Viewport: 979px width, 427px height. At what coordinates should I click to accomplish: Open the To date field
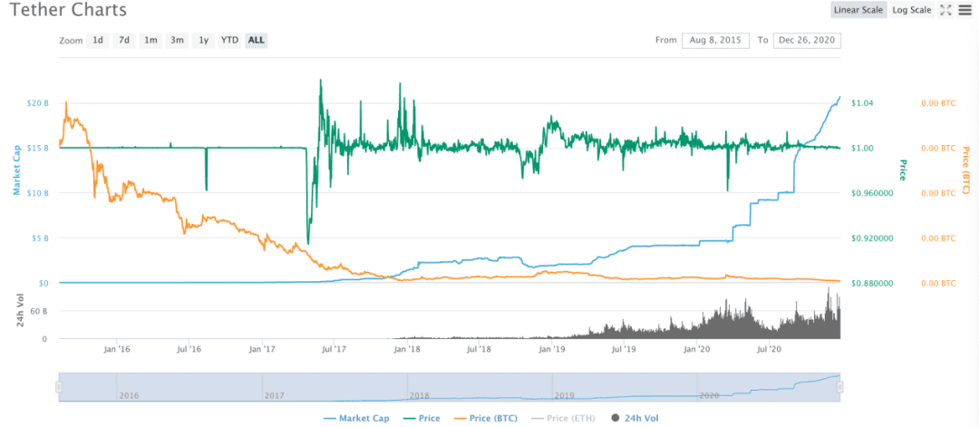[x=808, y=40]
